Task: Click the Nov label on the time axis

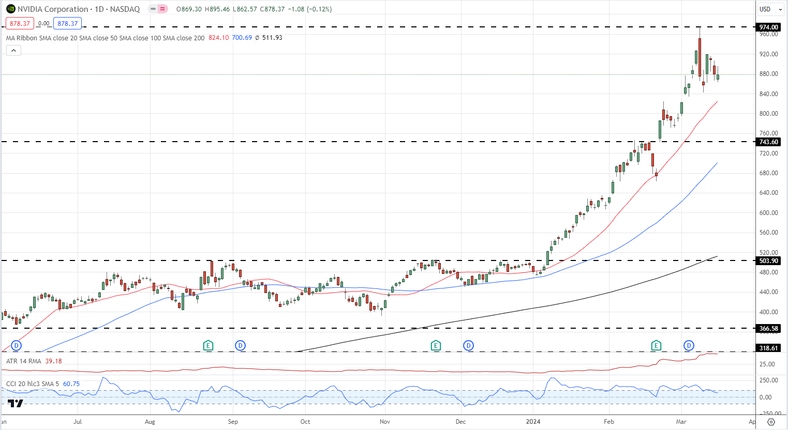Action: tap(385, 422)
